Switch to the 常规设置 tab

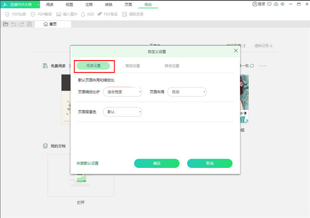pos(132,66)
